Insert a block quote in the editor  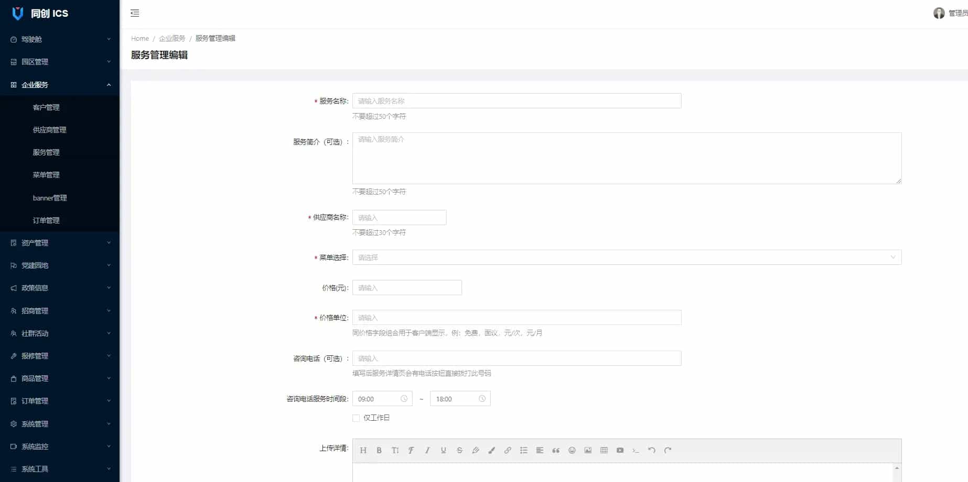[x=556, y=450]
